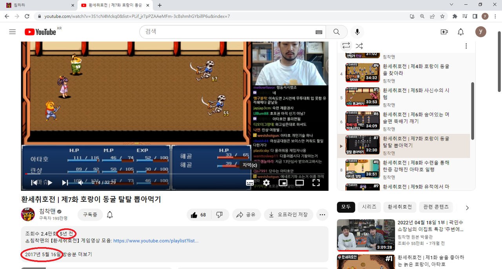Open playlist panel three-dot menu
Image resolution: width=502 pixels, height=269 pixels.
click(x=466, y=46)
